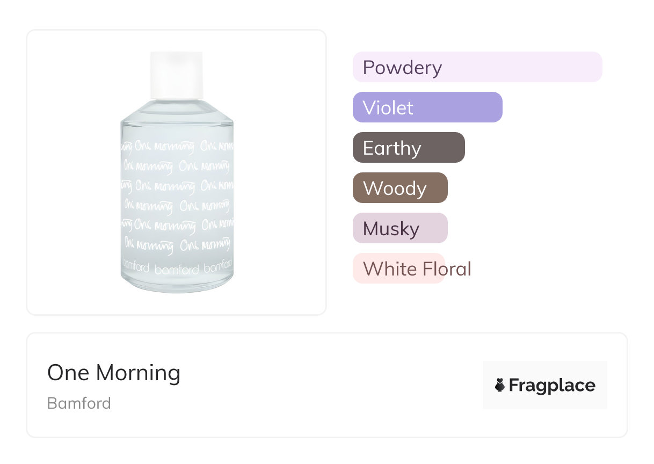Click the pink White Floral accord bar
This screenshot has height=464, width=654.
[398, 269]
